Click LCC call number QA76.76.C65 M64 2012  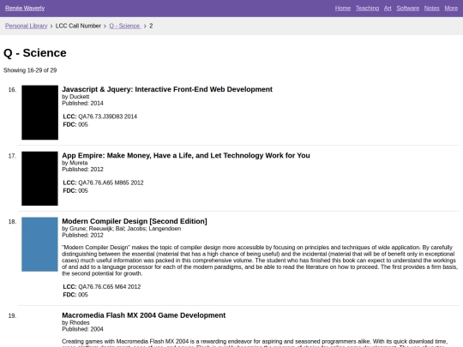tap(109, 287)
